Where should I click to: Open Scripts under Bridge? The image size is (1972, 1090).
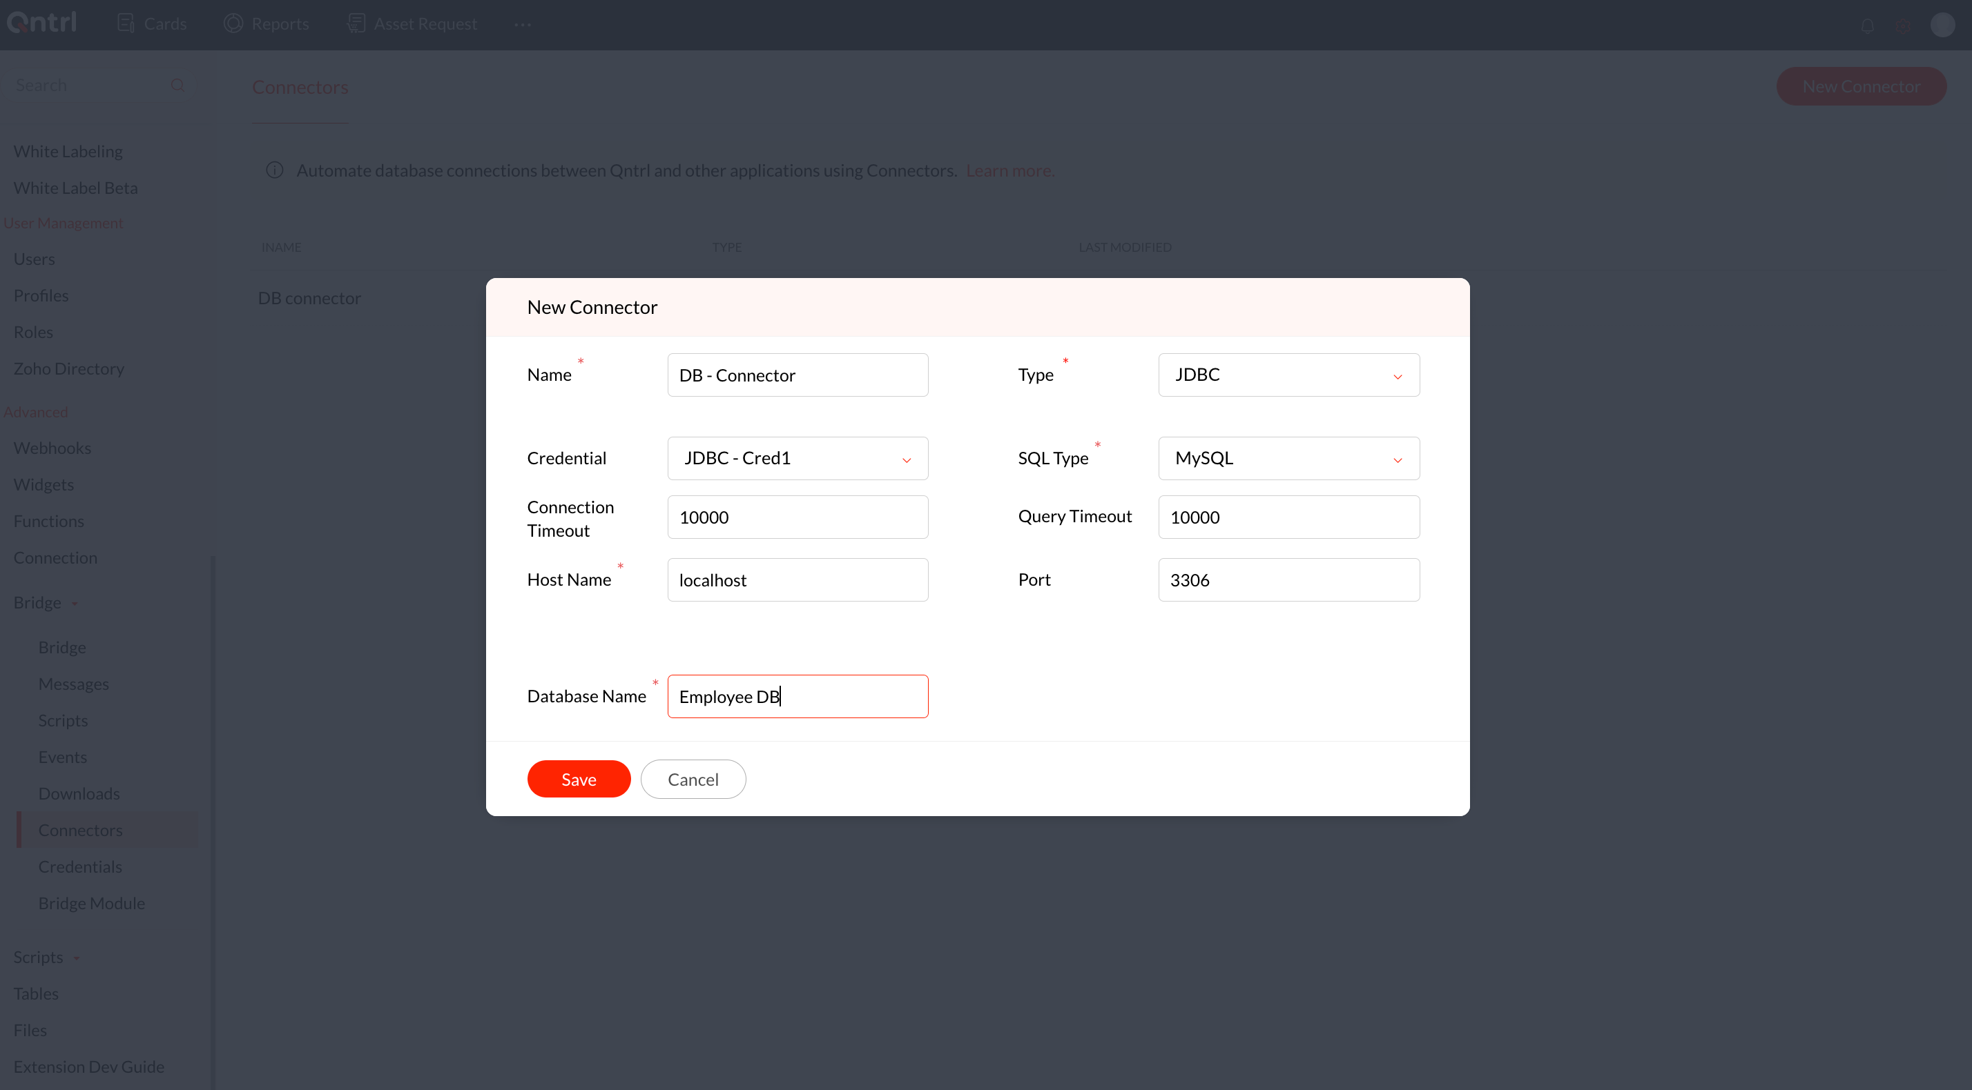click(x=63, y=720)
